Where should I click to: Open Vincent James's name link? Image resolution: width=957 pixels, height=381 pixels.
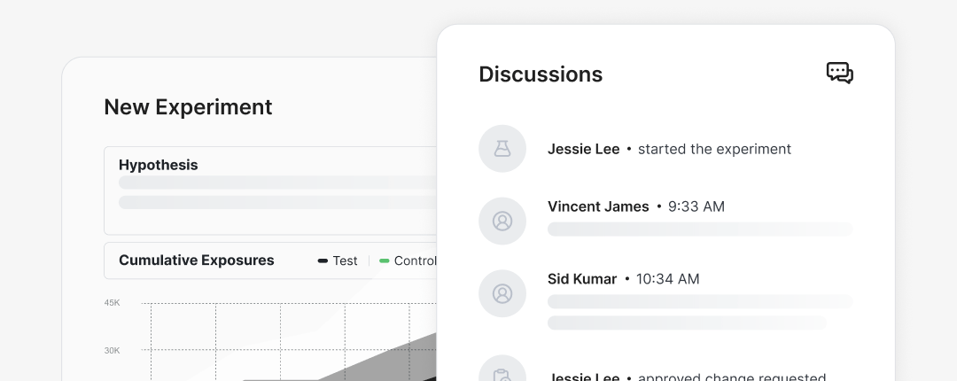(x=598, y=206)
